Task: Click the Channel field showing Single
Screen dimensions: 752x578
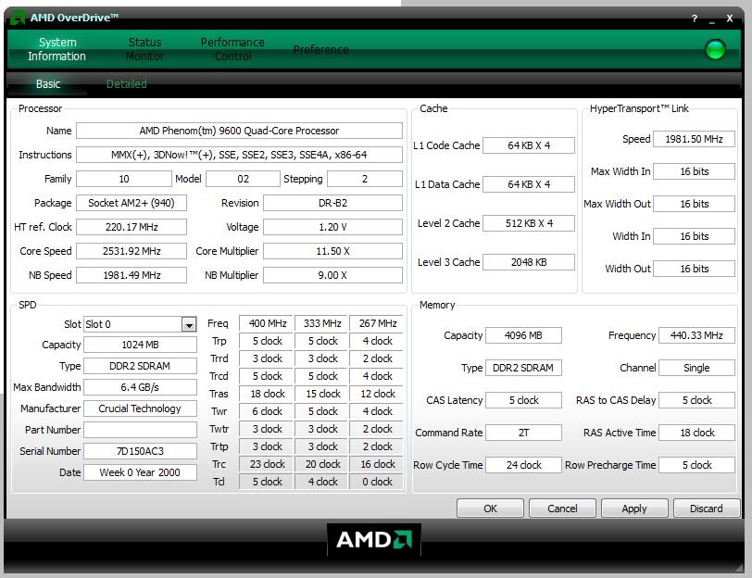Action: click(696, 368)
